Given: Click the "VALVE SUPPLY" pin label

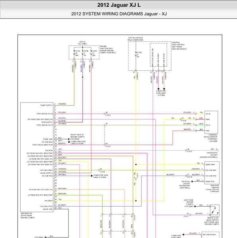Looking at the screenshot, I should 47,173.
